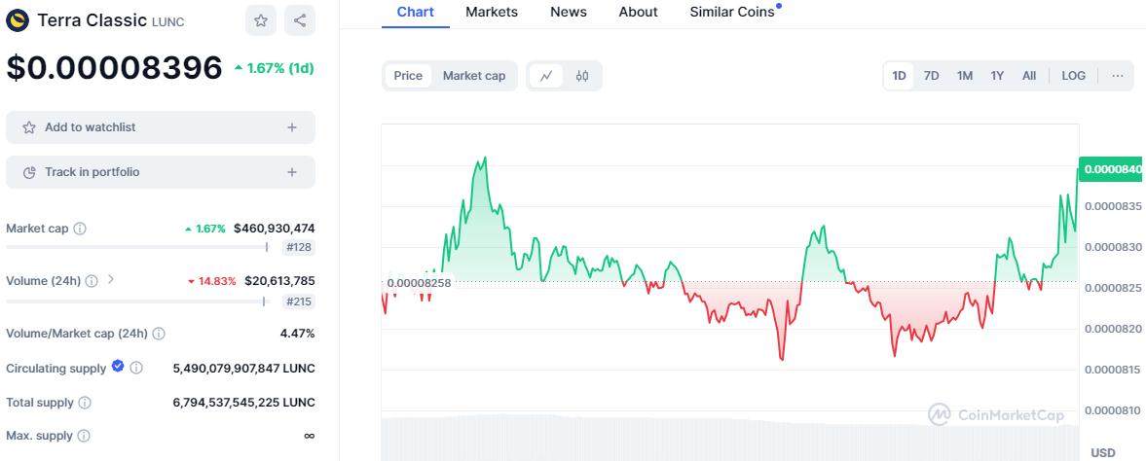This screenshot has width=1146, height=461.
Task: Click the Track in portfolio button
Action: (x=161, y=172)
